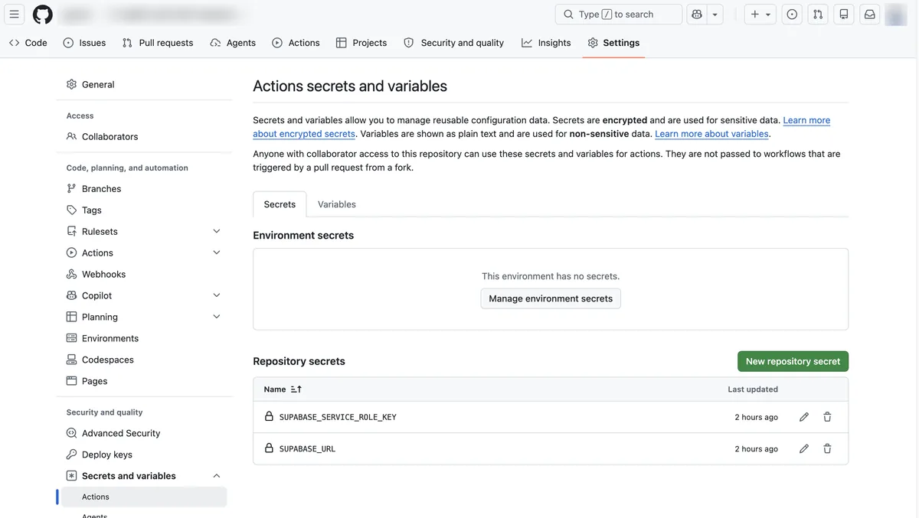The image size is (919, 518).
Task: Open the Settings tab
Action: click(613, 43)
